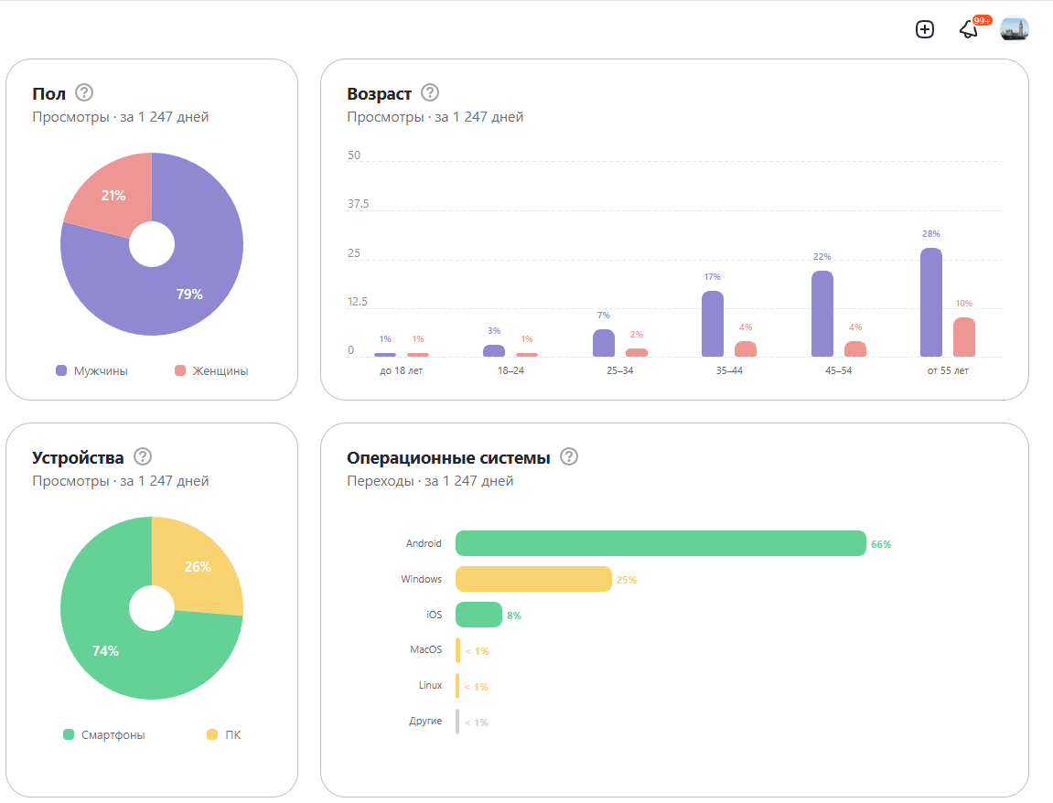This screenshot has height=803, width=1053.
Task: Click the create plus icon at top
Action: pyautogui.click(x=925, y=29)
